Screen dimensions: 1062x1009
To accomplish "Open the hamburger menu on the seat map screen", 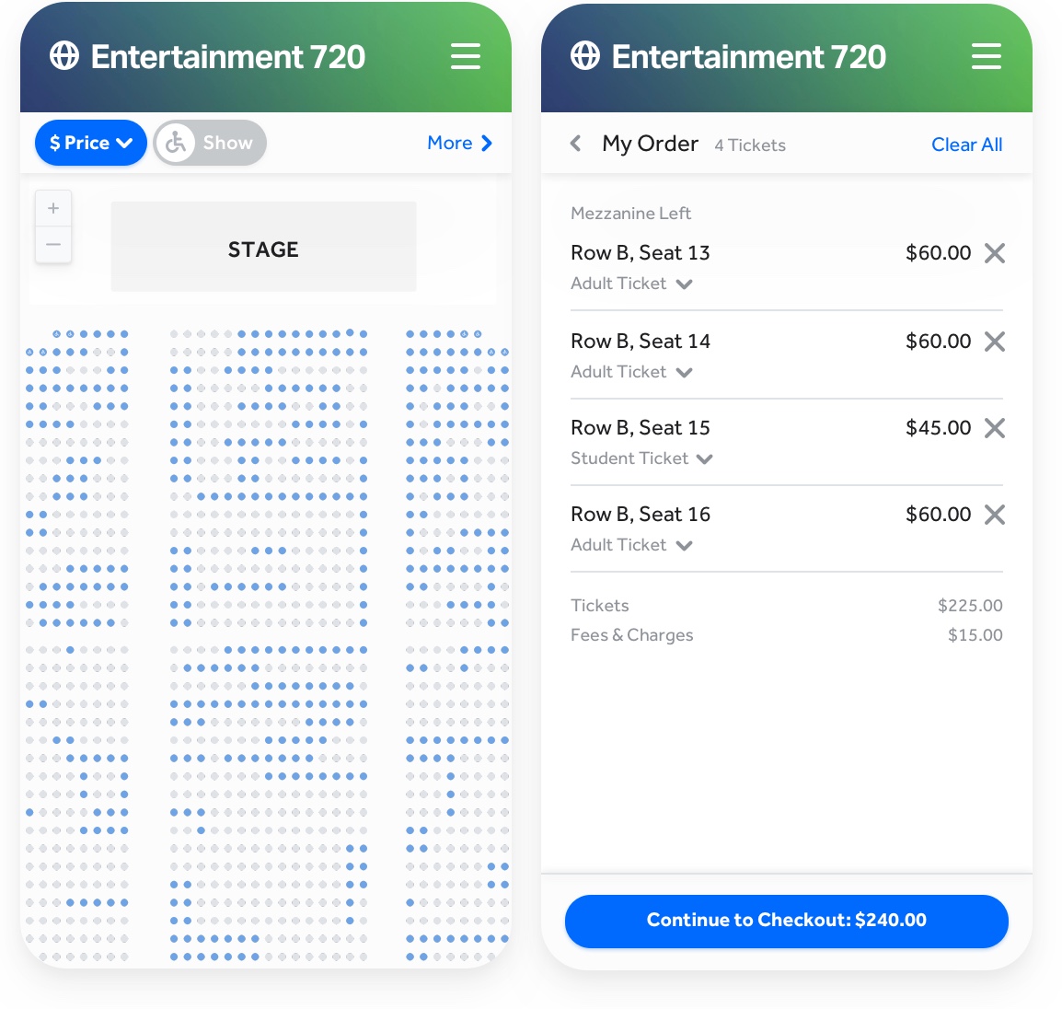I will click(466, 56).
